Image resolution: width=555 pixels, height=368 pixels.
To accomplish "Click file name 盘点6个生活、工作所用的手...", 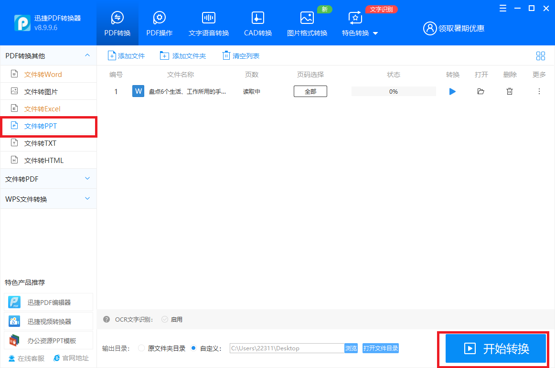I will coord(187,92).
